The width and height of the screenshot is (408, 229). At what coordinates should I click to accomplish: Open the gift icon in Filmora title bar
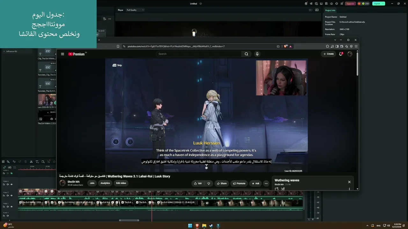click(306, 3)
